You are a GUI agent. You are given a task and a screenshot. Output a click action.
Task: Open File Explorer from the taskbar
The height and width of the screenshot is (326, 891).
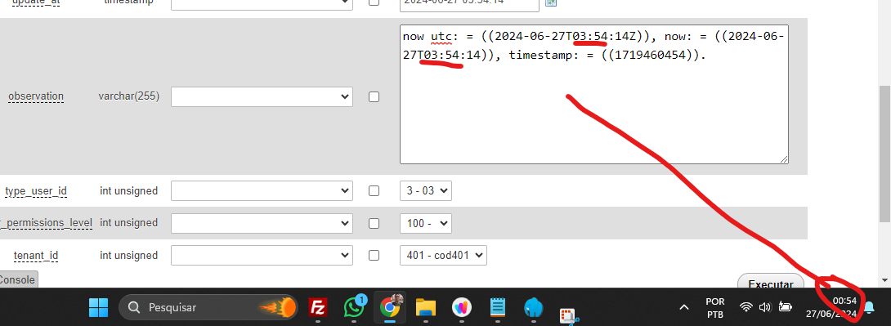click(426, 308)
